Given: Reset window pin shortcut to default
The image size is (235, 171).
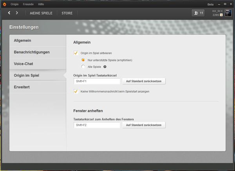Looking at the screenshot, I should point(144,125).
